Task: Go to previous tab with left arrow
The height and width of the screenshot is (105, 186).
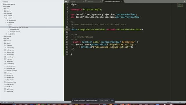Action: pyautogui.click(x=65, y=1)
